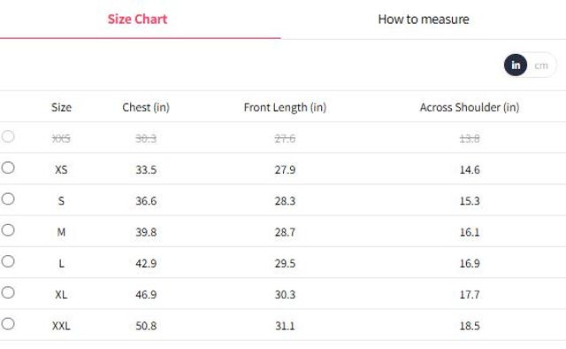Screen dimensions: 566x349
Task: Switch units to cm
Action: [541, 66]
